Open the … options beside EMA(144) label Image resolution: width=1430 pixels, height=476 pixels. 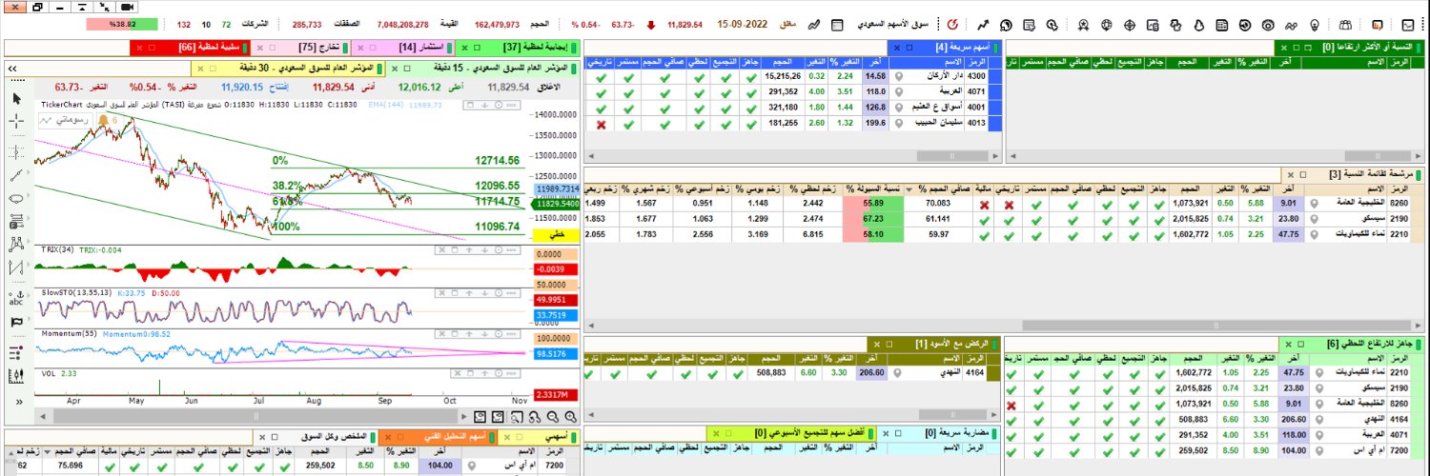coord(511,105)
